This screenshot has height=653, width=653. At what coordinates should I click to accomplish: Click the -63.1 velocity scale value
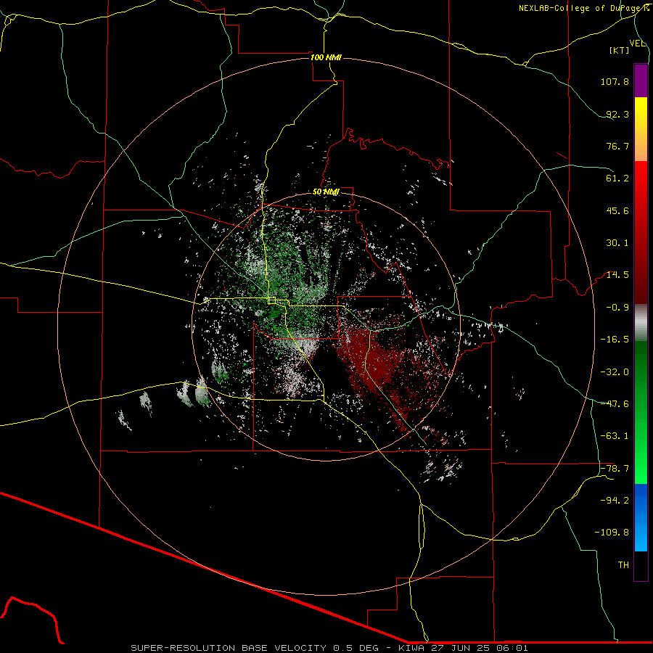pyautogui.click(x=615, y=436)
